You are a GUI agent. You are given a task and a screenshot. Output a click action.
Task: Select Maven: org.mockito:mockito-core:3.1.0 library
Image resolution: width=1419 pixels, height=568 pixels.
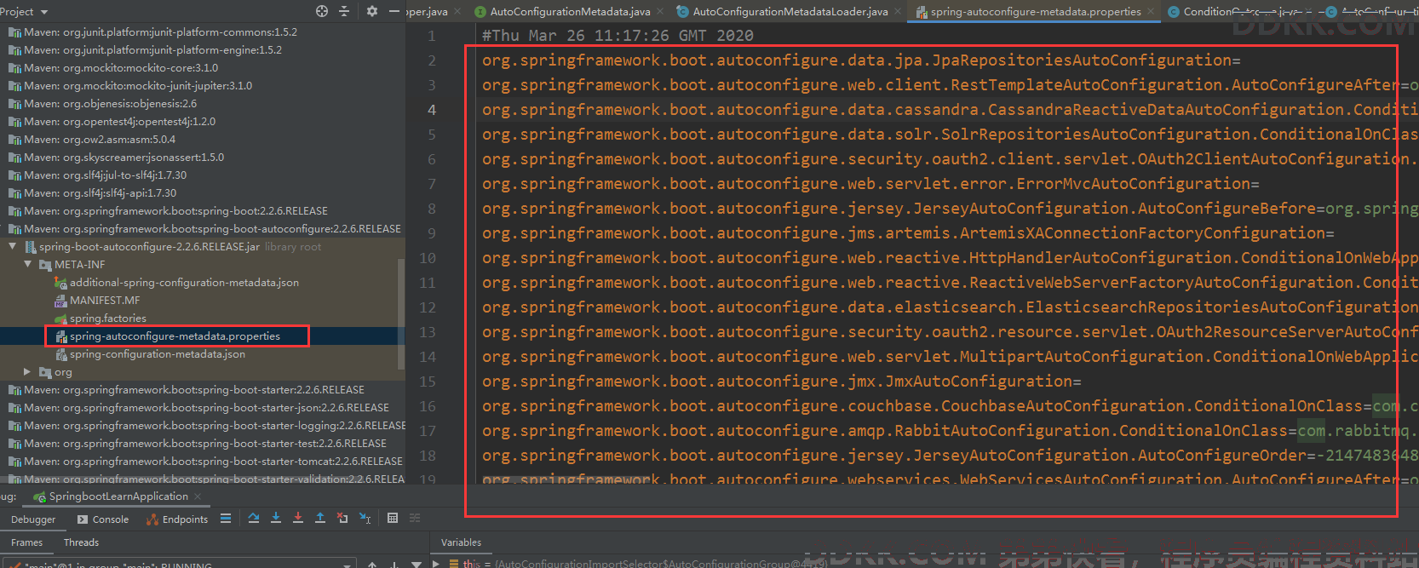(x=121, y=68)
